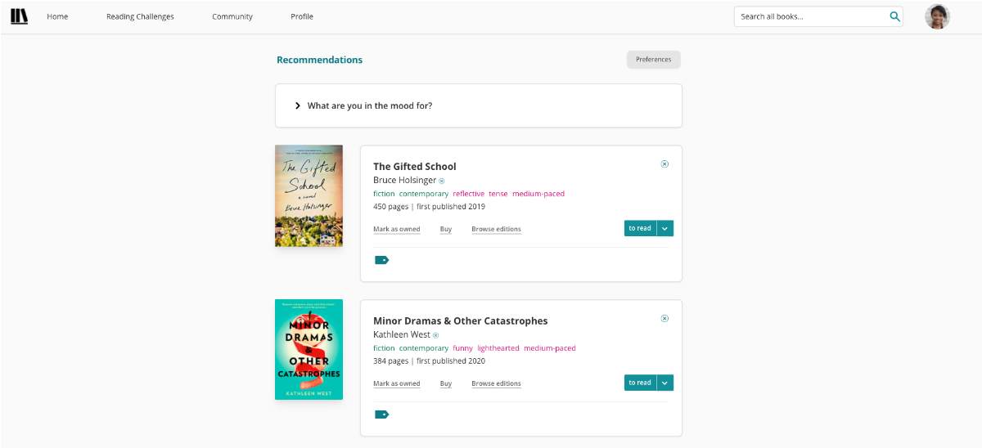The image size is (982, 448).
Task: Click the StoryGraph logo icon
Action: coord(19,16)
